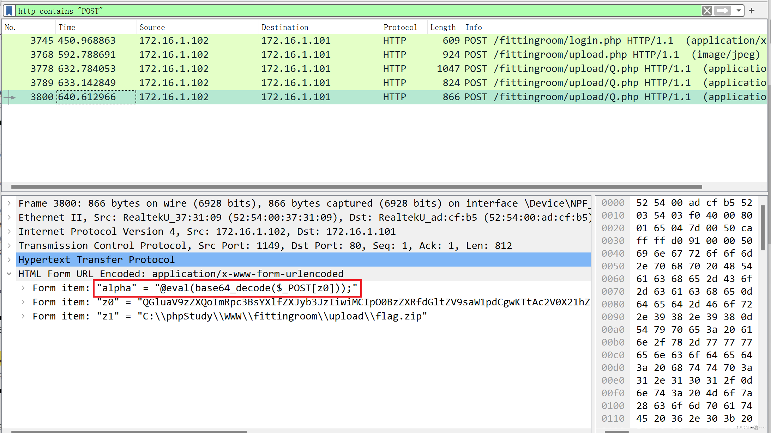Expand the Frame 3800 tree row
Image resolution: width=771 pixels, height=433 pixels.
pyautogui.click(x=9, y=203)
